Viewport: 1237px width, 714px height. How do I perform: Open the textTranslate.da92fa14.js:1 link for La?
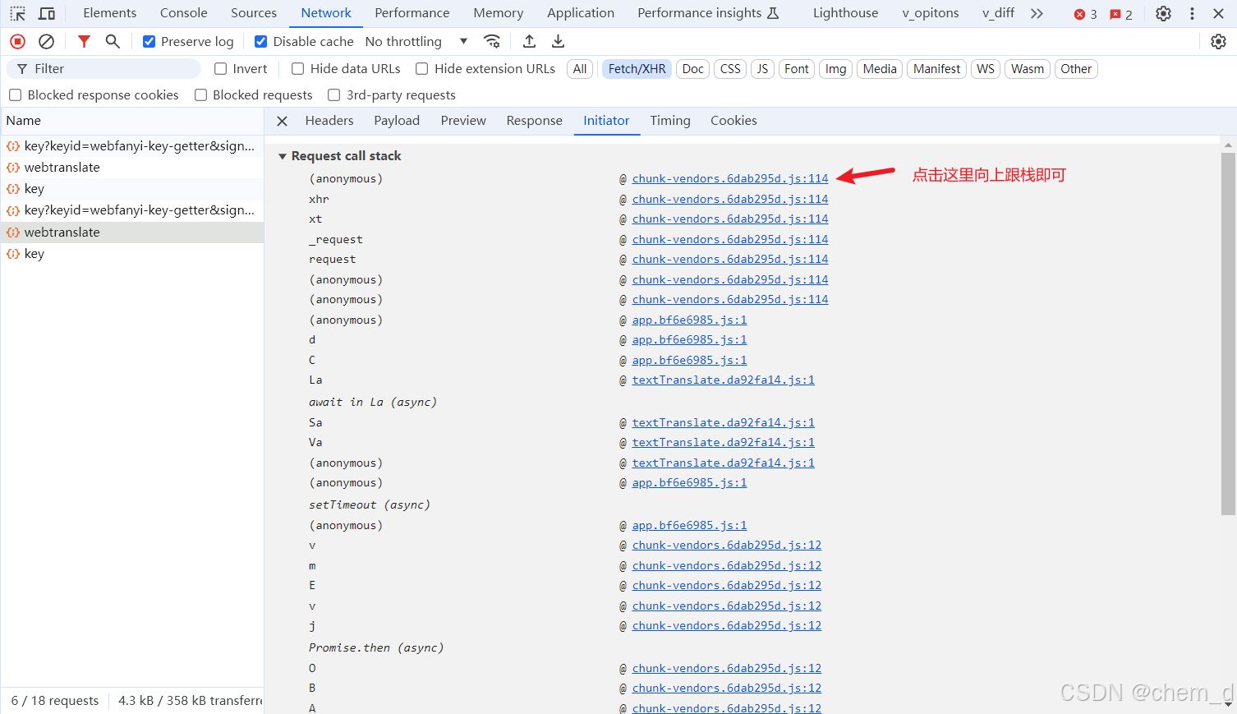pos(723,380)
